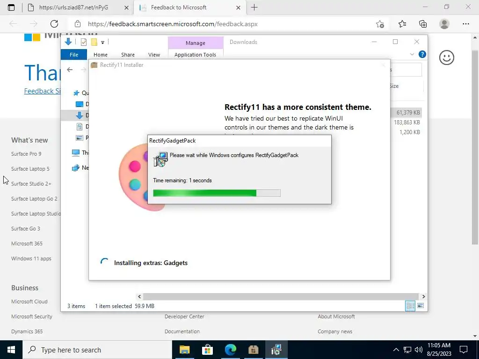Click the Windows taskbar search box
Viewport: 479px width, 359px height.
97,350
